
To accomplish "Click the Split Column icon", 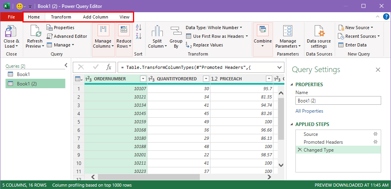I will point(157,31).
